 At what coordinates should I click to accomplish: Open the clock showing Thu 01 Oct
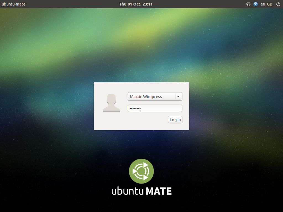(x=136, y=4)
